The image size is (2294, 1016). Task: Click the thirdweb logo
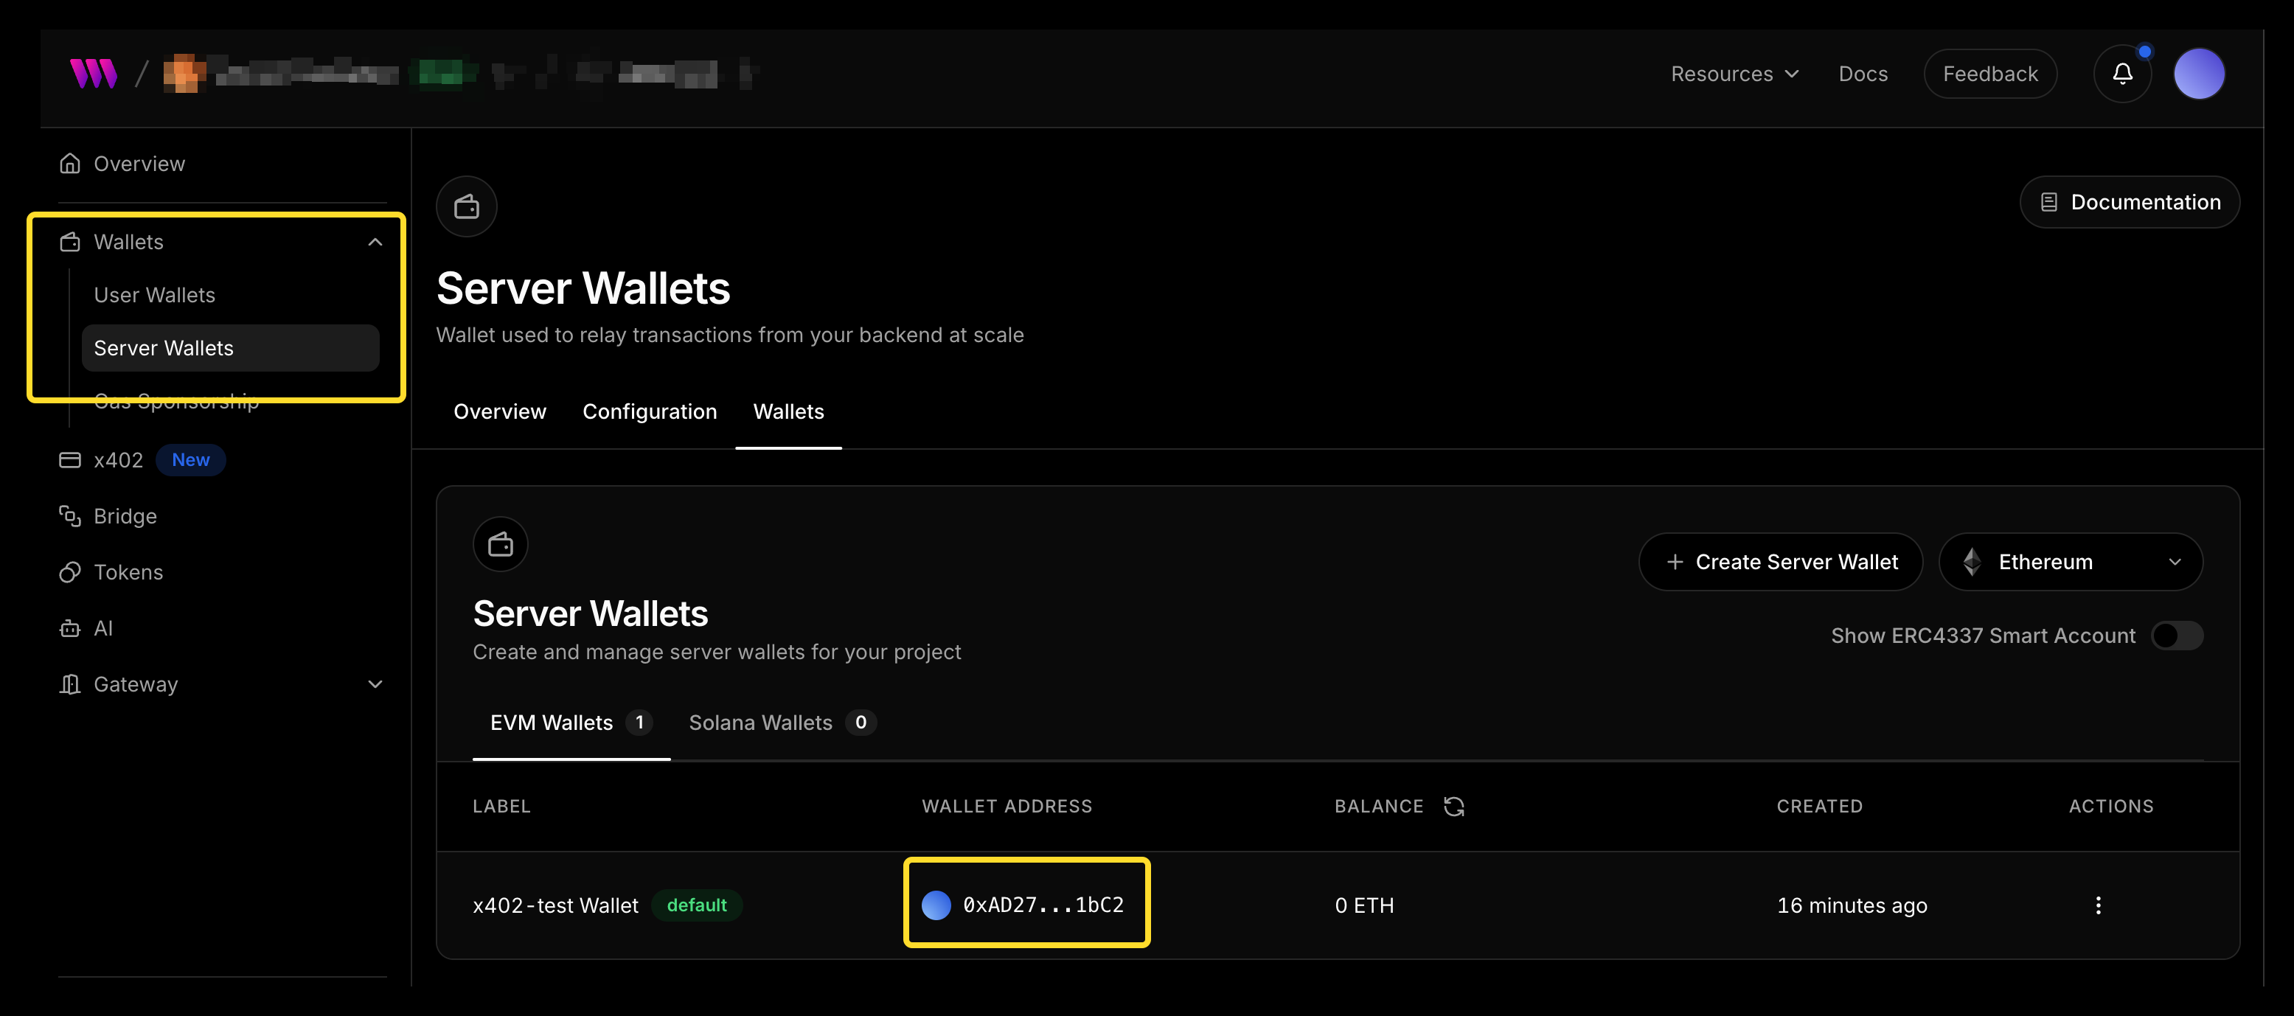94,73
